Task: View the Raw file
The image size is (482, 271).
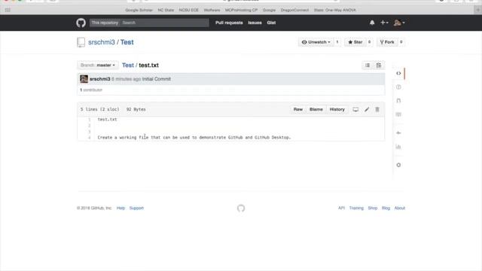Action: (x=298, y=109)
